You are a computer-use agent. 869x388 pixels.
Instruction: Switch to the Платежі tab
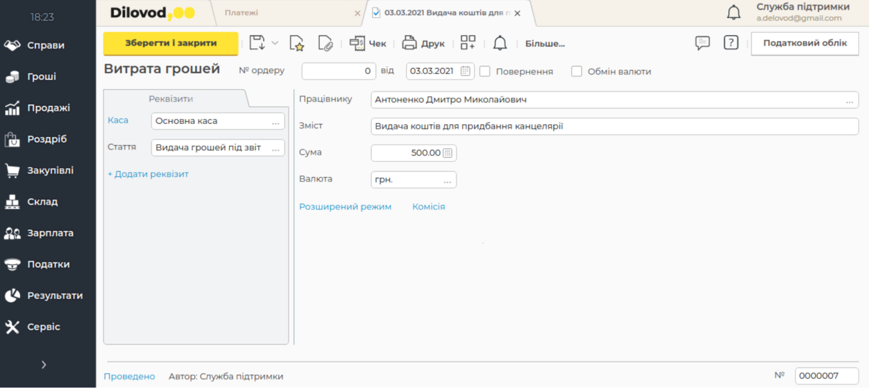[x=241, y=13]
